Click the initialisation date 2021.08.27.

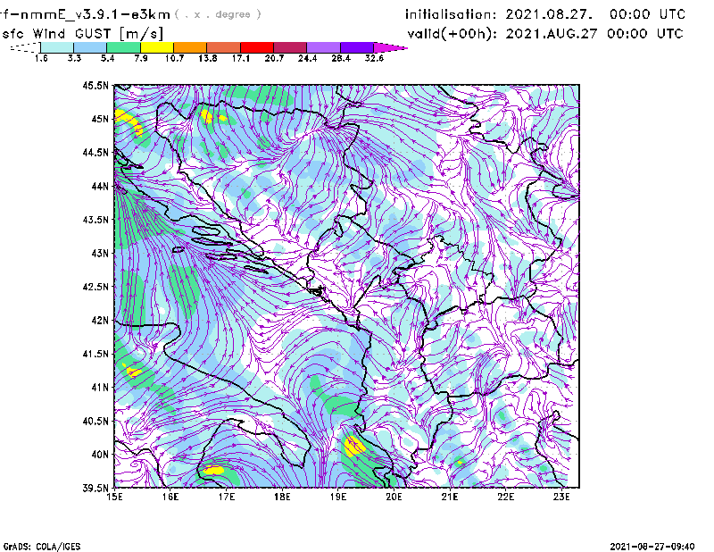pyautogui.click(x=549, y=14)
